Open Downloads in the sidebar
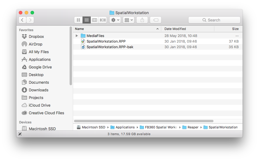 click(x=35, y=90)
